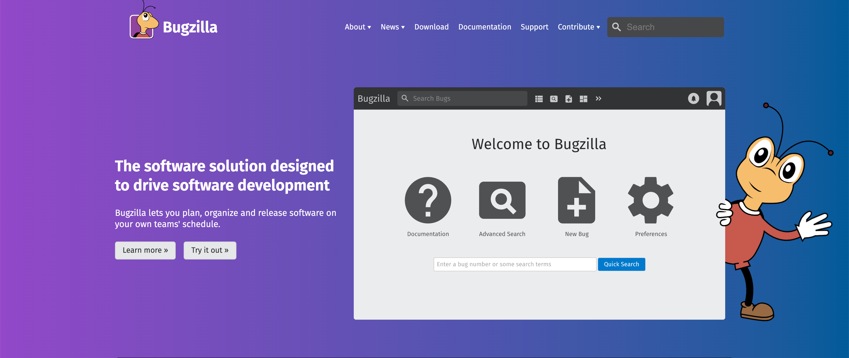Open the News dropdown menu
The width and height of the screenshot is (849, 358).
coord(393,27)
